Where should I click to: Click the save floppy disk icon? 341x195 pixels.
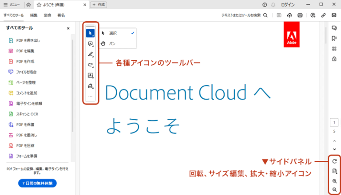click(x=279, y=15)
